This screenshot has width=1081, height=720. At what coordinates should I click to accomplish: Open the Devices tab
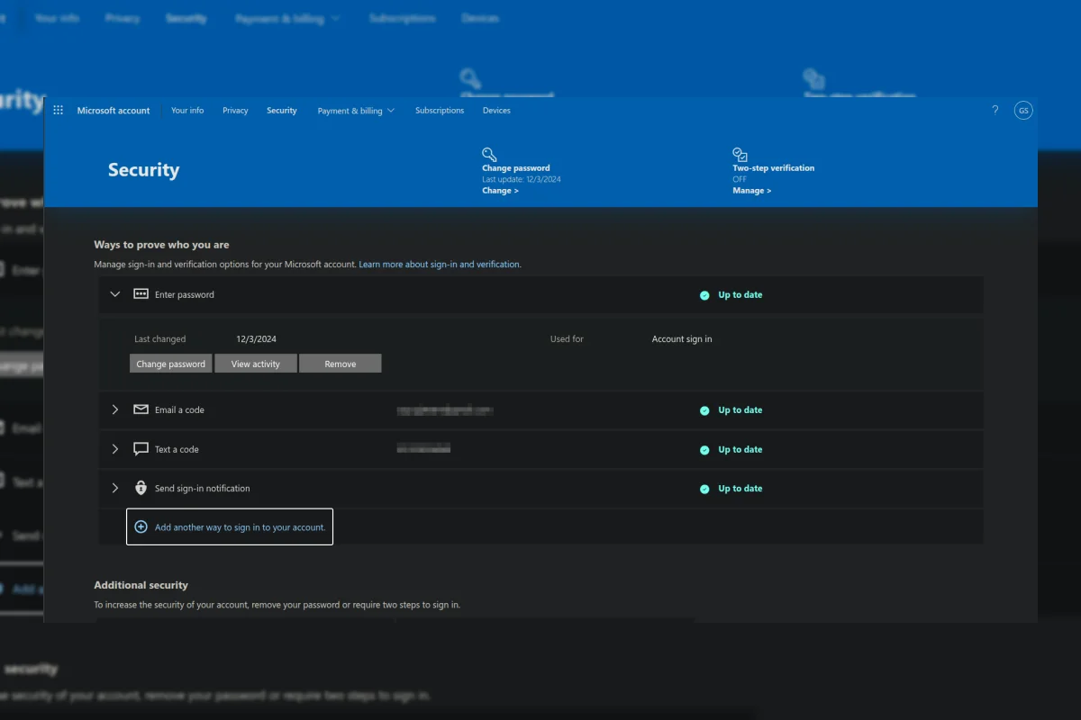(496, 111)
